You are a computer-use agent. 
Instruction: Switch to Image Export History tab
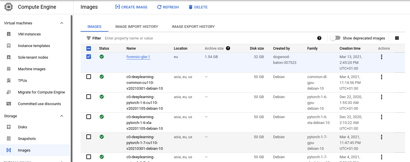coord(193,26)
